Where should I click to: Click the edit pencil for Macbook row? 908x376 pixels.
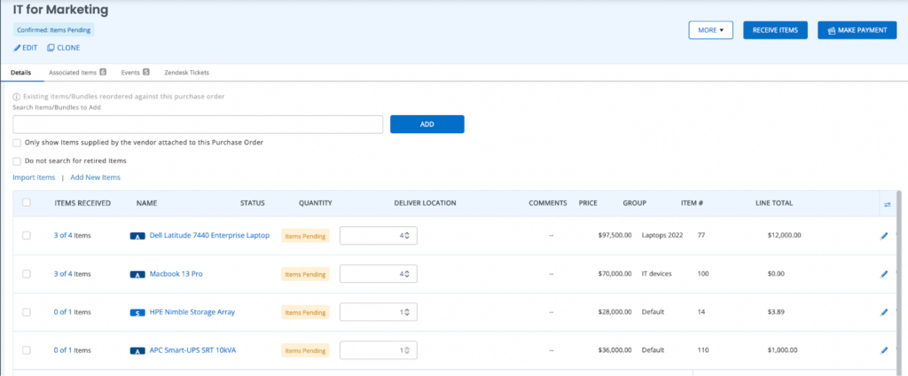(x=884, y=274)
